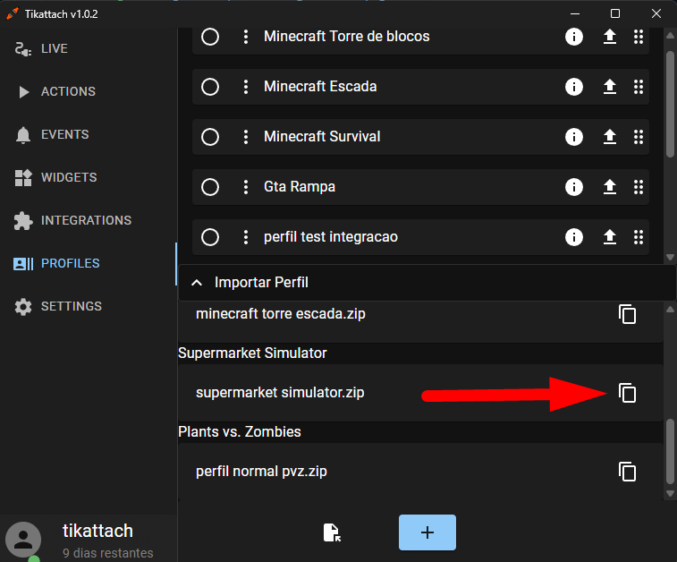Select the Minecraft Survival profile radio
The image size is (677, 562).
[210, 137]
